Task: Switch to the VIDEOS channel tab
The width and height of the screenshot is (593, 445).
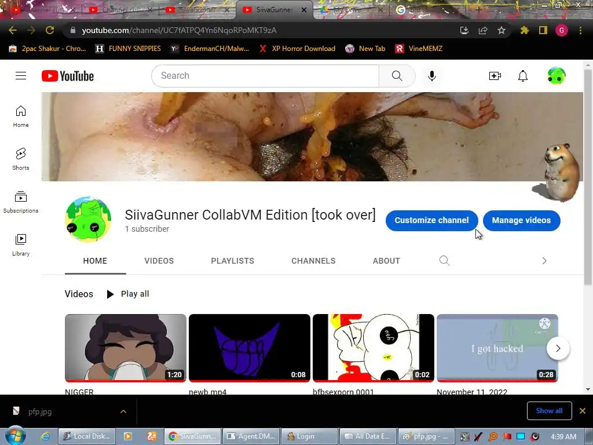Action: click(159, 261)
